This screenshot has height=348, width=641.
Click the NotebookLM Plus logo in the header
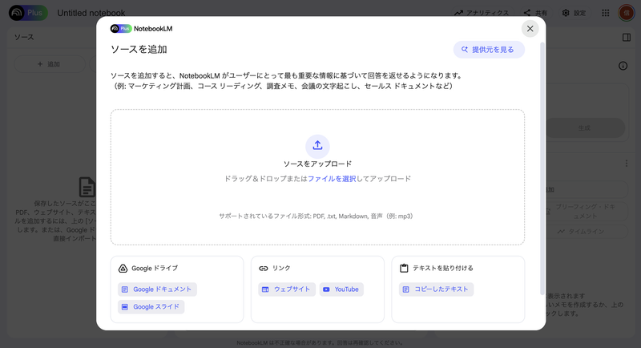pos(28,13)
